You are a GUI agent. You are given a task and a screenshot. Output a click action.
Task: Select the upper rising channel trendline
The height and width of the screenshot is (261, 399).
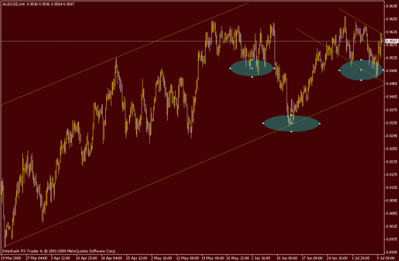point(124,54)
